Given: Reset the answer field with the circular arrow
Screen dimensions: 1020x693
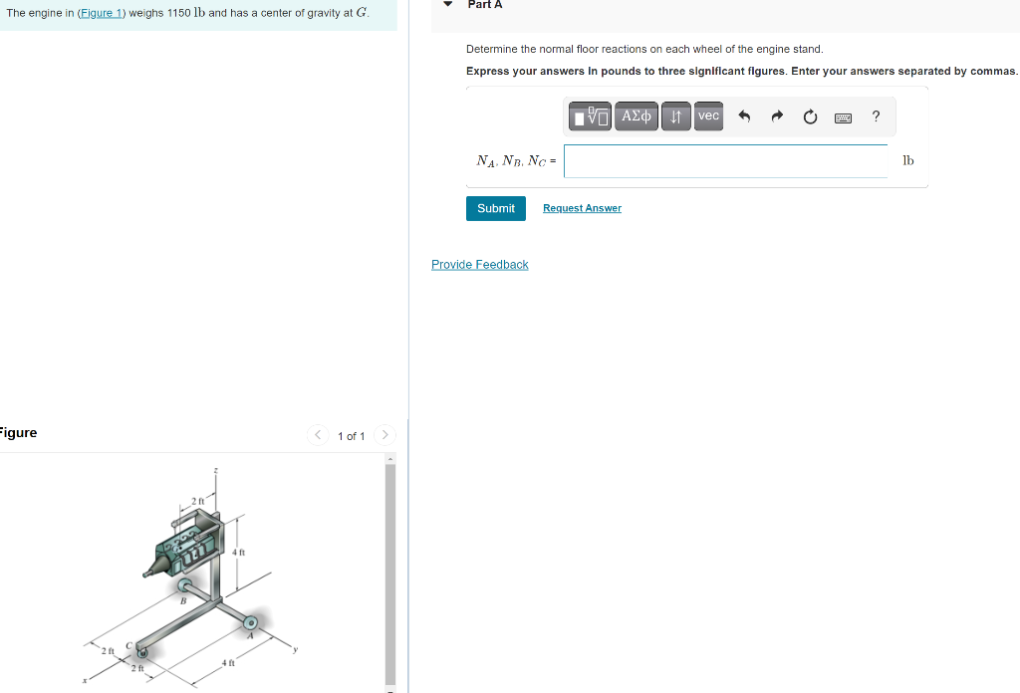Looking at the screenshot, I should [x=810, y=117].
